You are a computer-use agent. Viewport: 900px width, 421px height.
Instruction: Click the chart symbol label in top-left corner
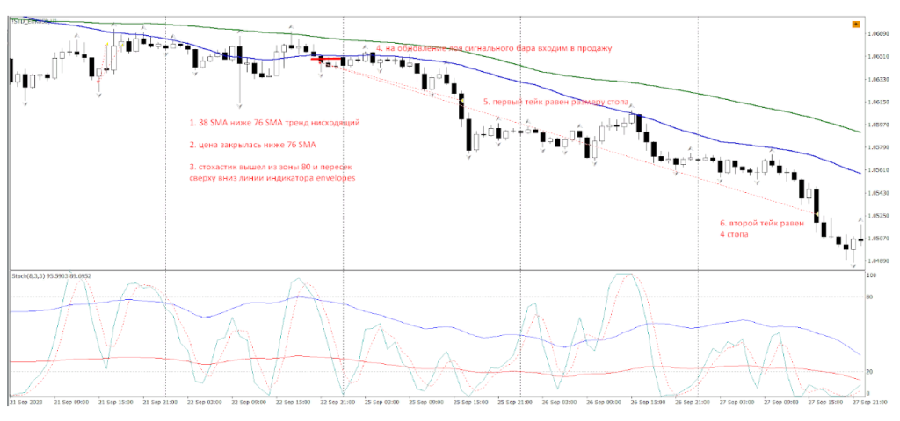(x=33, y=20)
